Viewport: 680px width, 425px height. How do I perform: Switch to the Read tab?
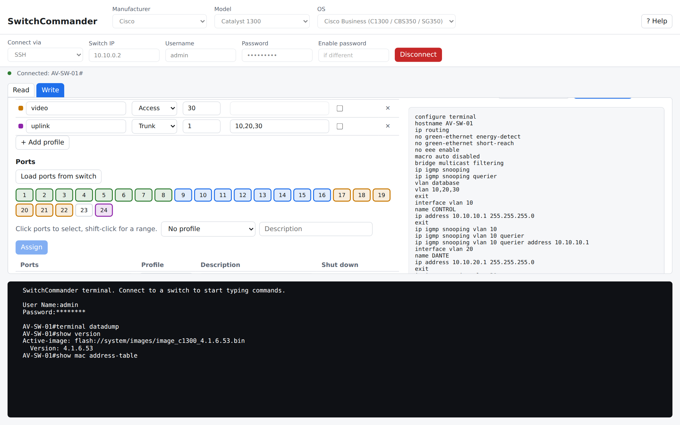pos(21,90)
